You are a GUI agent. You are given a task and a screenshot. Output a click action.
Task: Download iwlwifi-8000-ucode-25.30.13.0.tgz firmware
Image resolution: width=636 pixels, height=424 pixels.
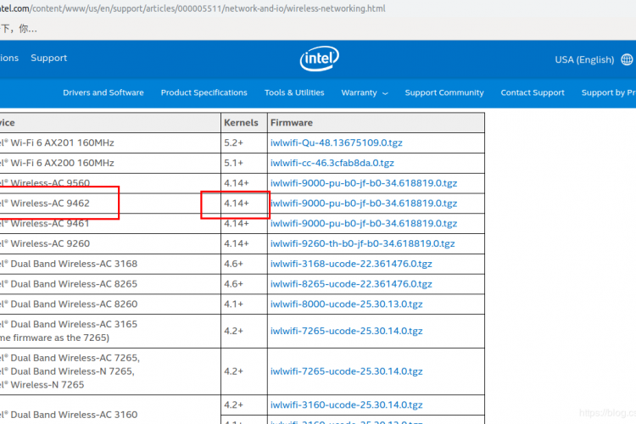346,304
